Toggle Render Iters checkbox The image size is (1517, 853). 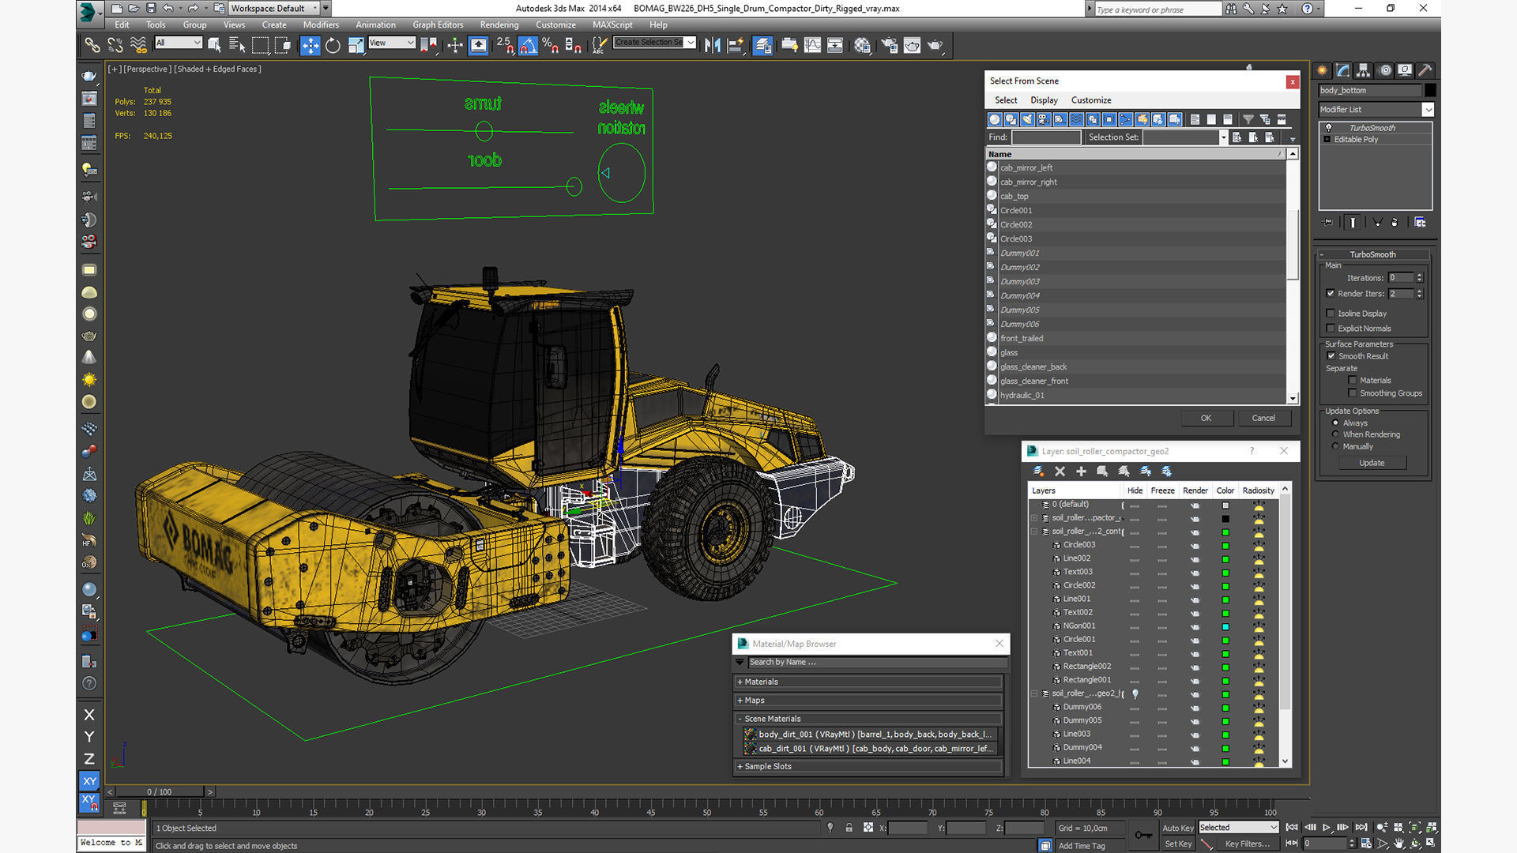pyautogui.click(x=1331, y=294)
